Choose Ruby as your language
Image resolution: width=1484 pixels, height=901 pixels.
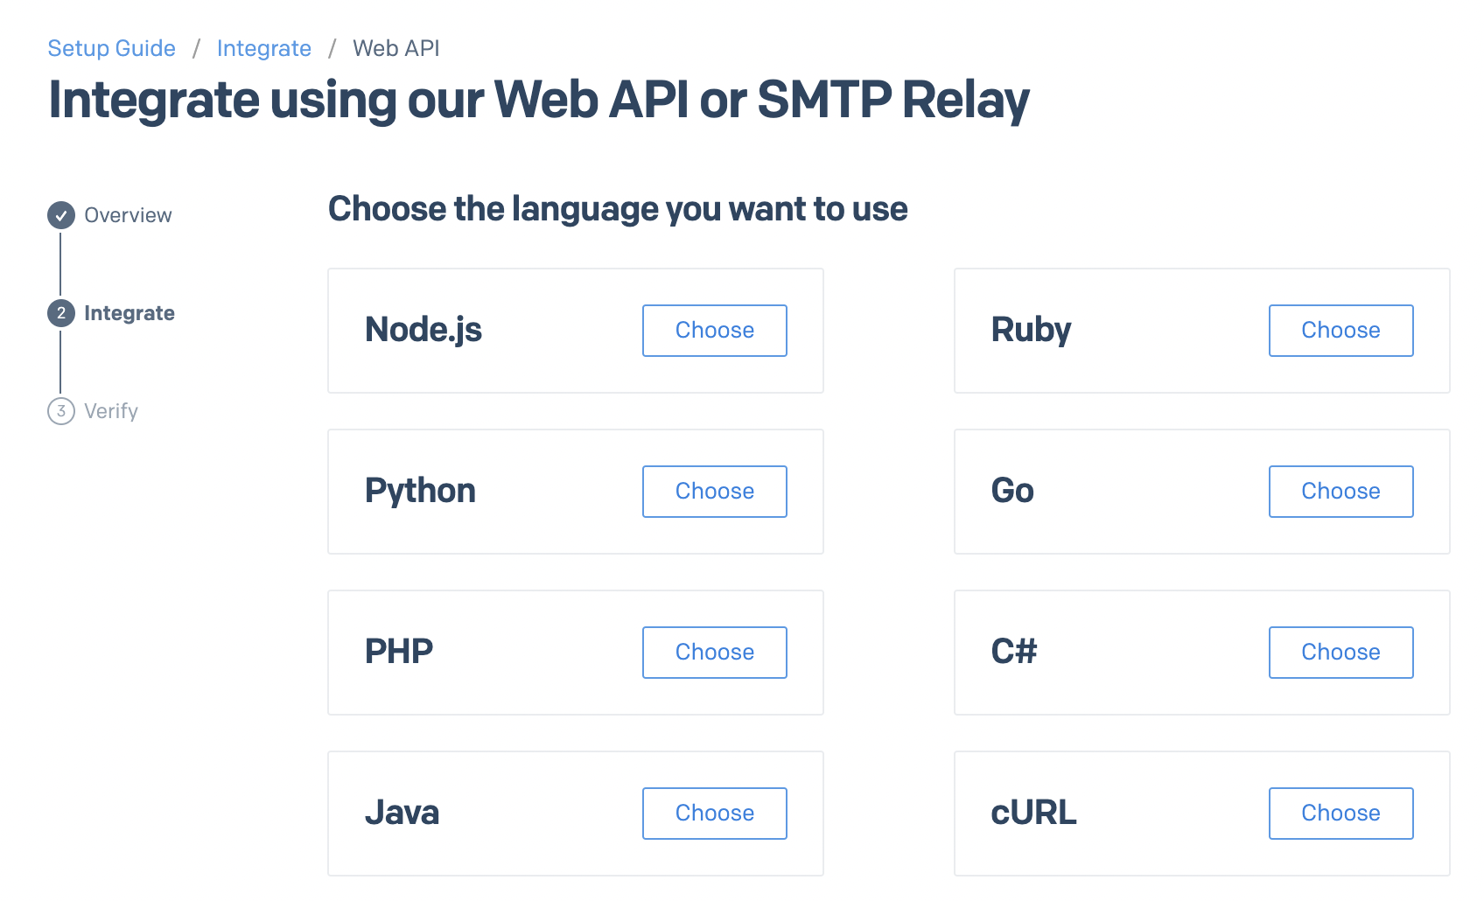click(x=1340, y=330)
